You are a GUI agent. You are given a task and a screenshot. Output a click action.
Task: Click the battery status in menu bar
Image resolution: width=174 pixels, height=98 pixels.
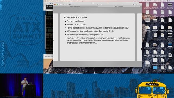click(154, 1)
